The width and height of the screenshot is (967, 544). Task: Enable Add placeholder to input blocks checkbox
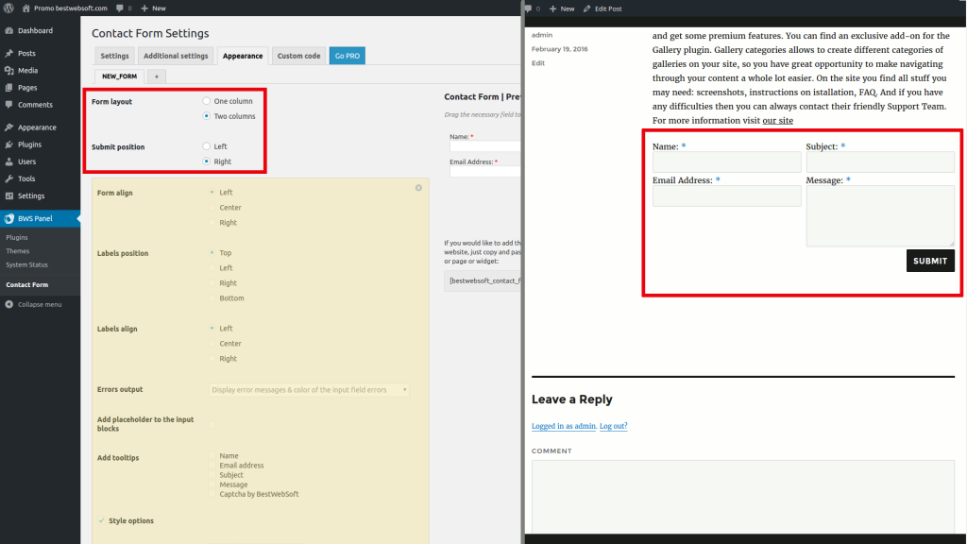pos(212,424)
